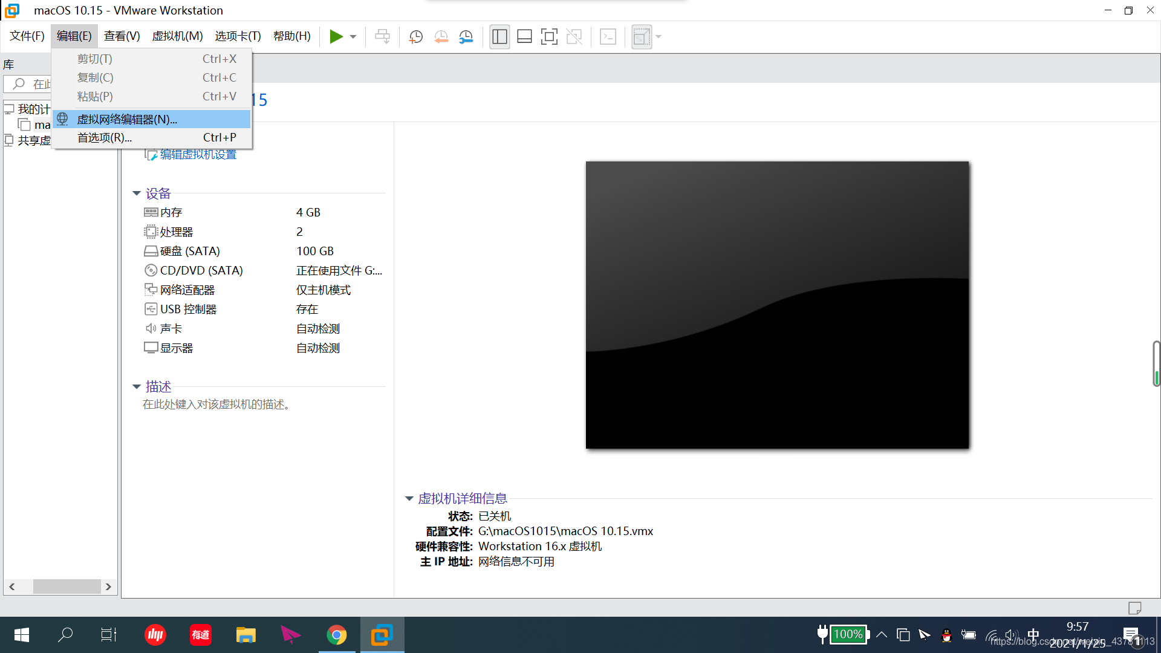Click the virtual machine screen thumbnail
Image resolution: width=1161 pixels, height=653 pixels.
click(x=777, y=305)
